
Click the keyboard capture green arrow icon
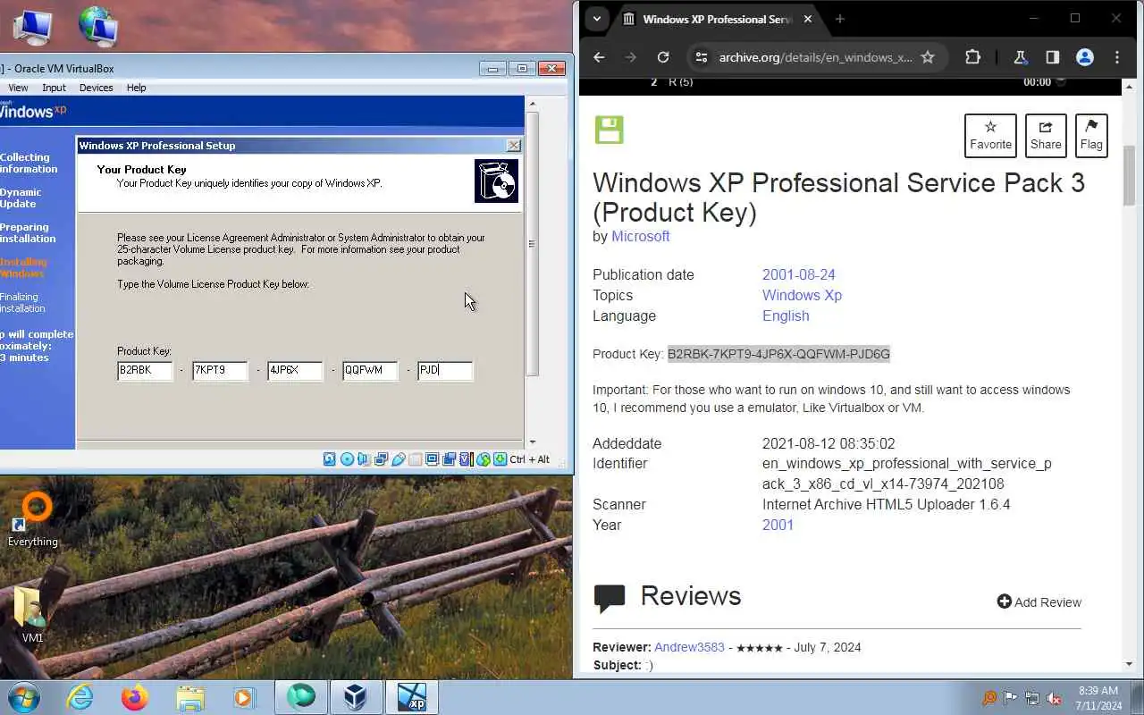click(x=500, y=459)
